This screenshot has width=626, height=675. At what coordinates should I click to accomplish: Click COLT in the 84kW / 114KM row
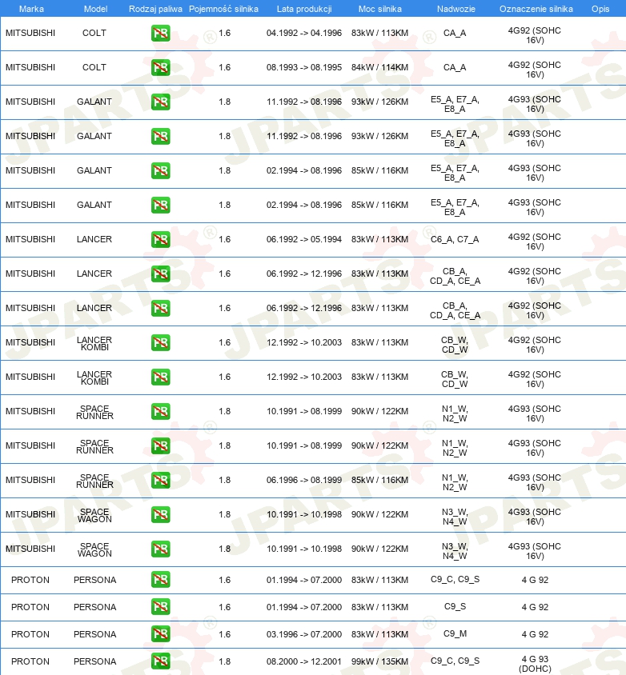[x=94, y=68]
